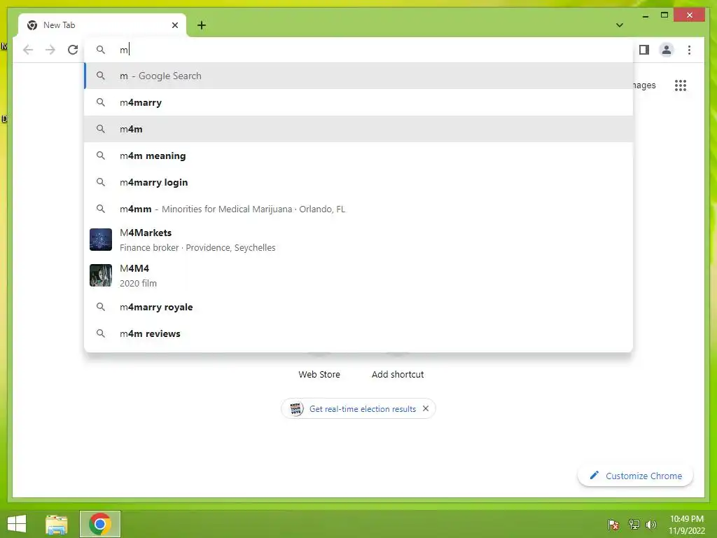Expand the tab search chevron
Screen dimensions: 717x538
tap(620, 25)
